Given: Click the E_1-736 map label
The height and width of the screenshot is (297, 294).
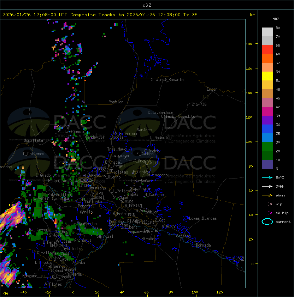Looking at the screenshot, I should click(199, 104).
